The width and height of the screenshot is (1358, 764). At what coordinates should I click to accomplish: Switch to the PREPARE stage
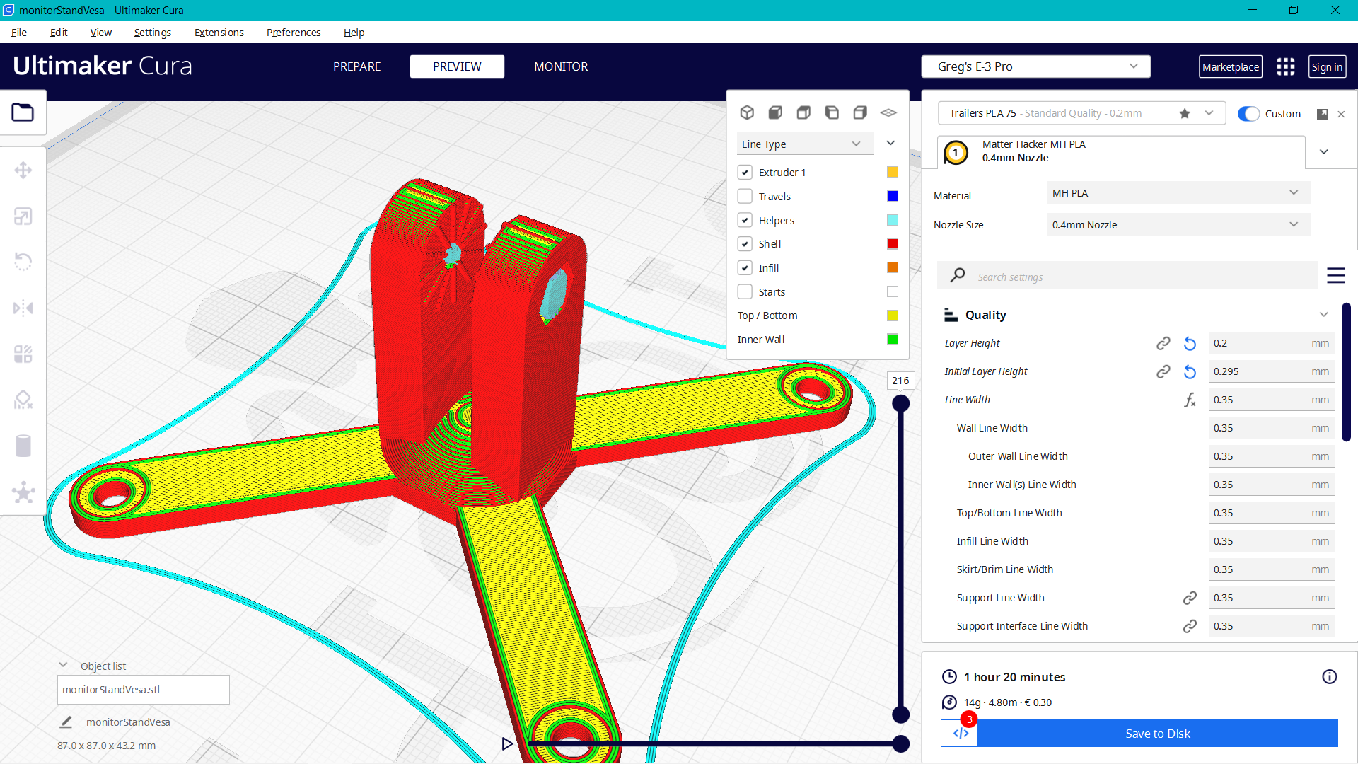click(x=356, y=66)
